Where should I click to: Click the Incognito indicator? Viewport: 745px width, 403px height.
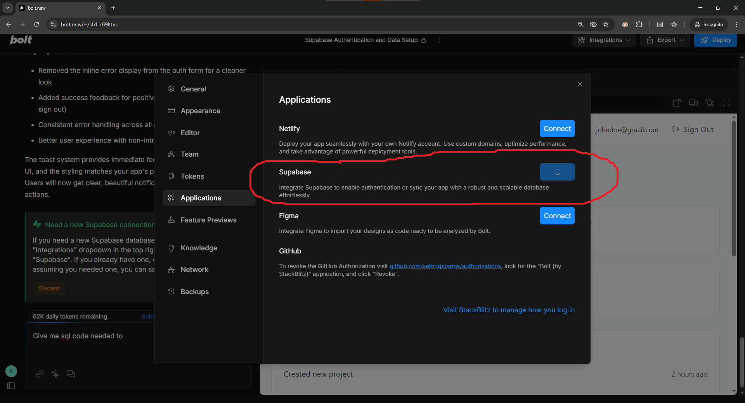709,24
